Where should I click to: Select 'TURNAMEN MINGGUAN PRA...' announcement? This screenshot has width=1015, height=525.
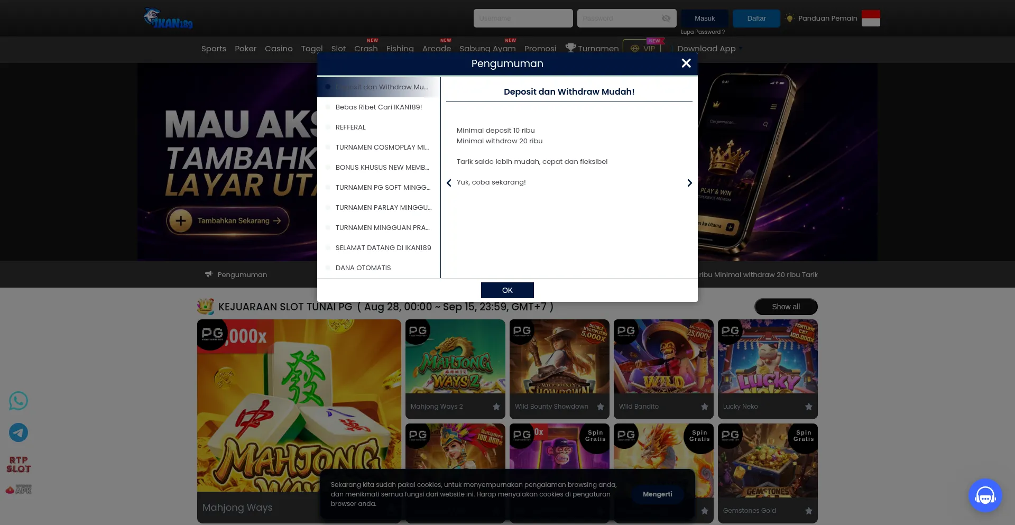379,228
